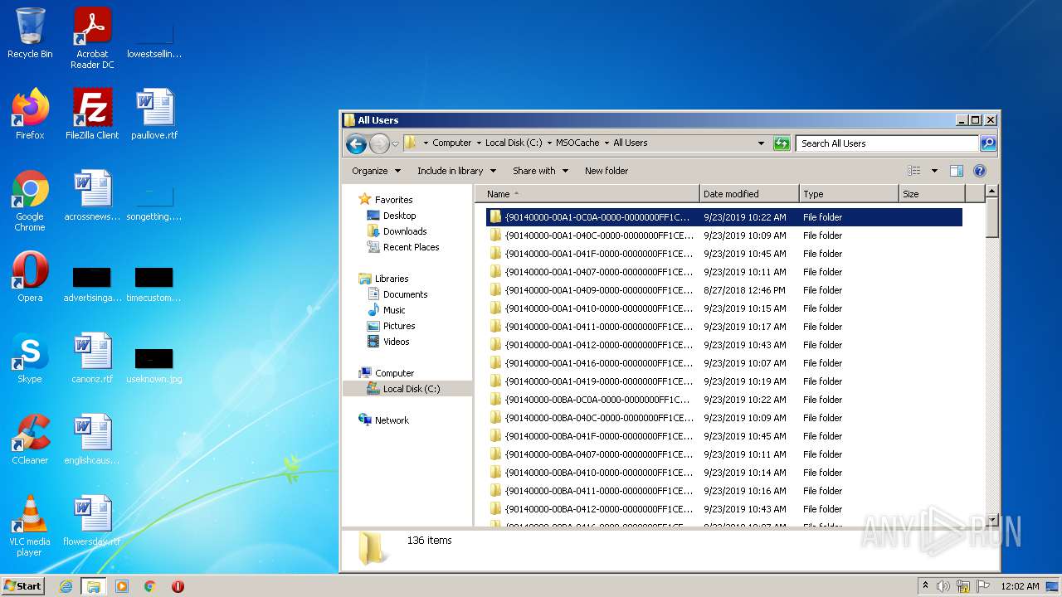Select flowersday.rtf file on desktop

pos(92,521)
